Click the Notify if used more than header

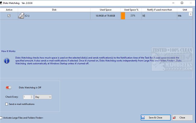click(x=160, y=10)
